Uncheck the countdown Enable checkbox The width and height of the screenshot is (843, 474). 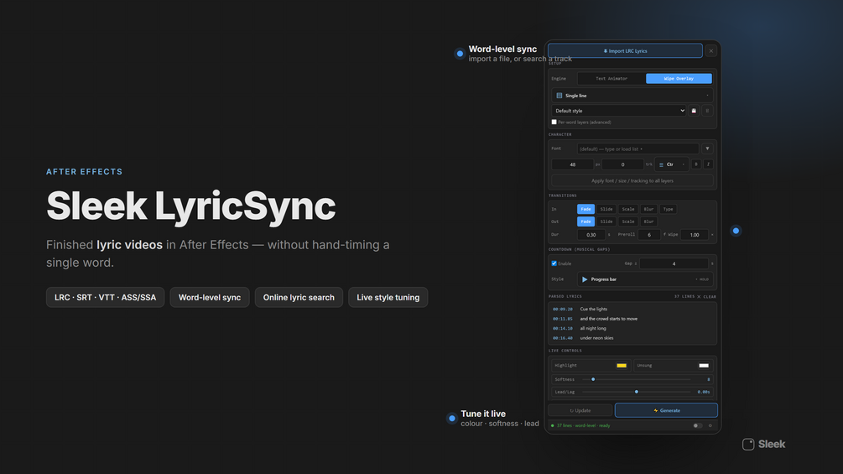(x=554, y=263)
